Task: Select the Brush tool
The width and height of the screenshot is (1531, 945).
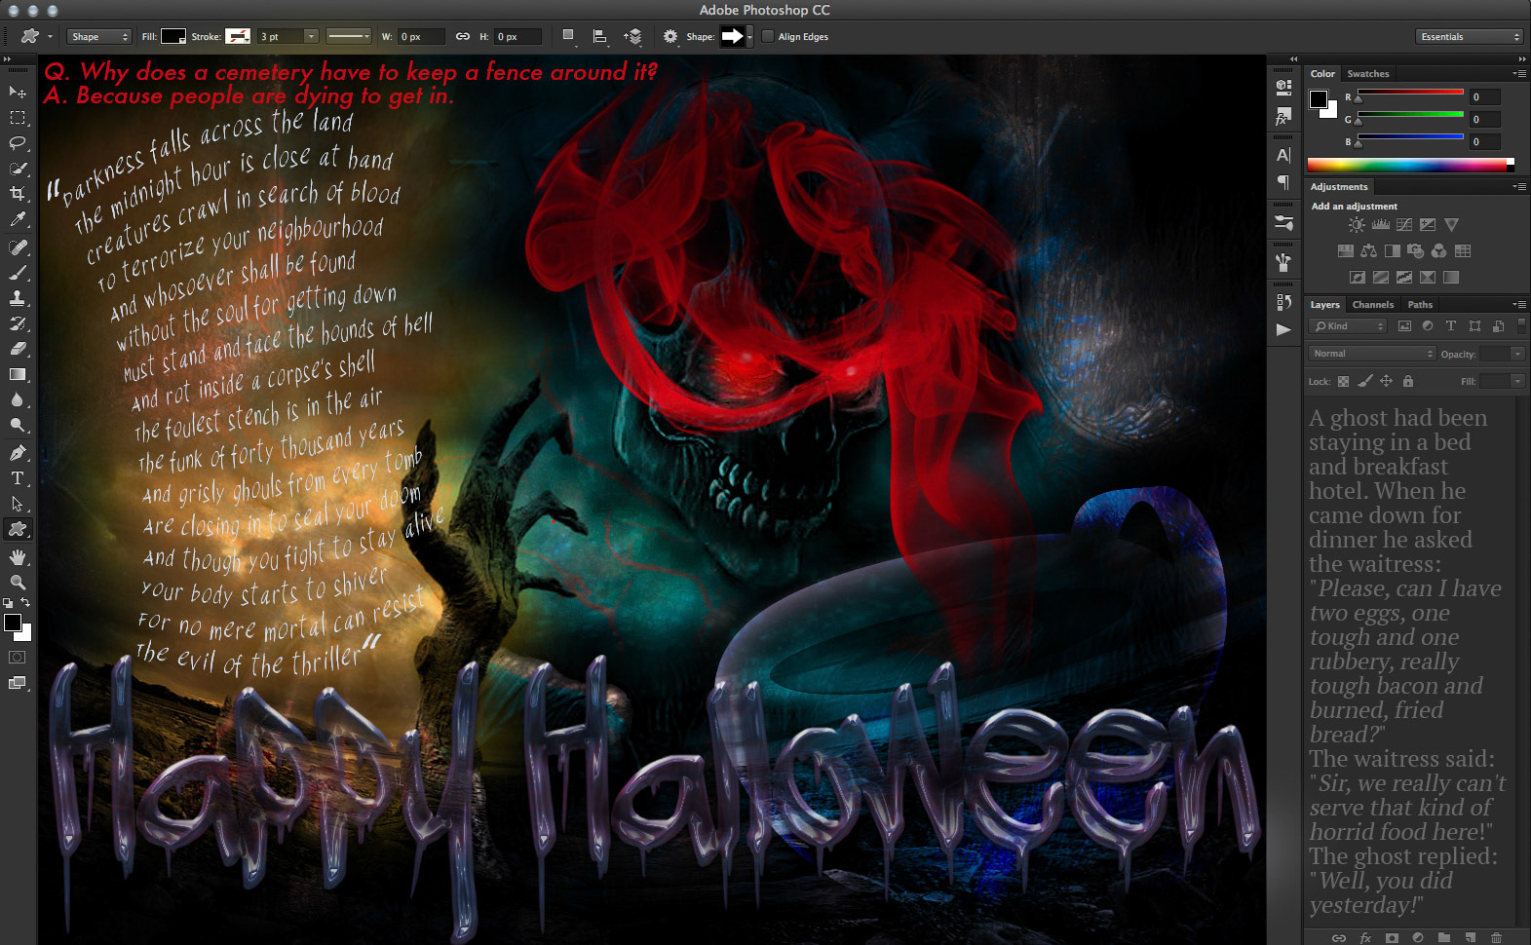Action: pos(18,273)
